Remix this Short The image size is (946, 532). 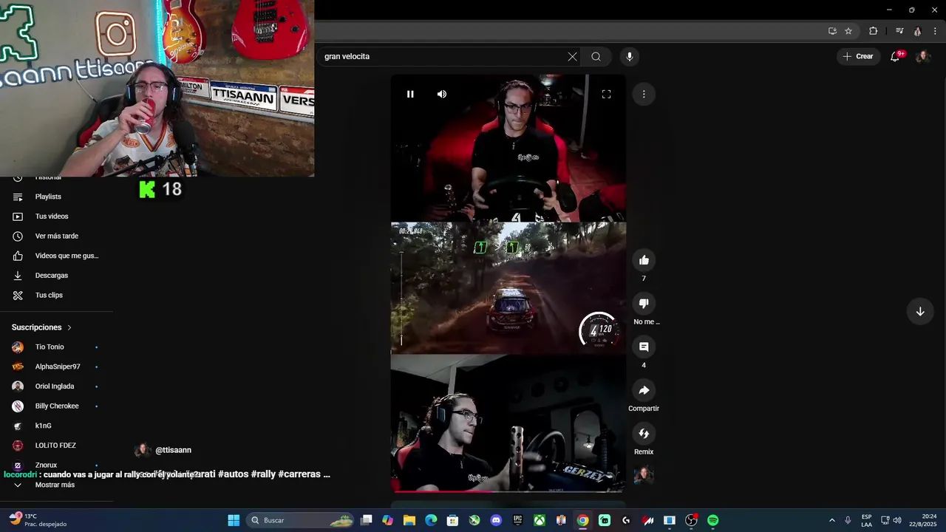(644, 434)
